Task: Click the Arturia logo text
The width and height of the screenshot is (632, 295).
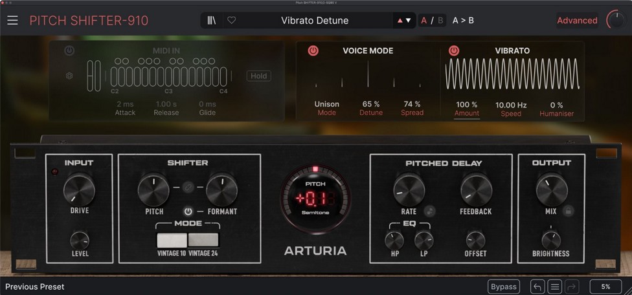Action: pos(315,251)
